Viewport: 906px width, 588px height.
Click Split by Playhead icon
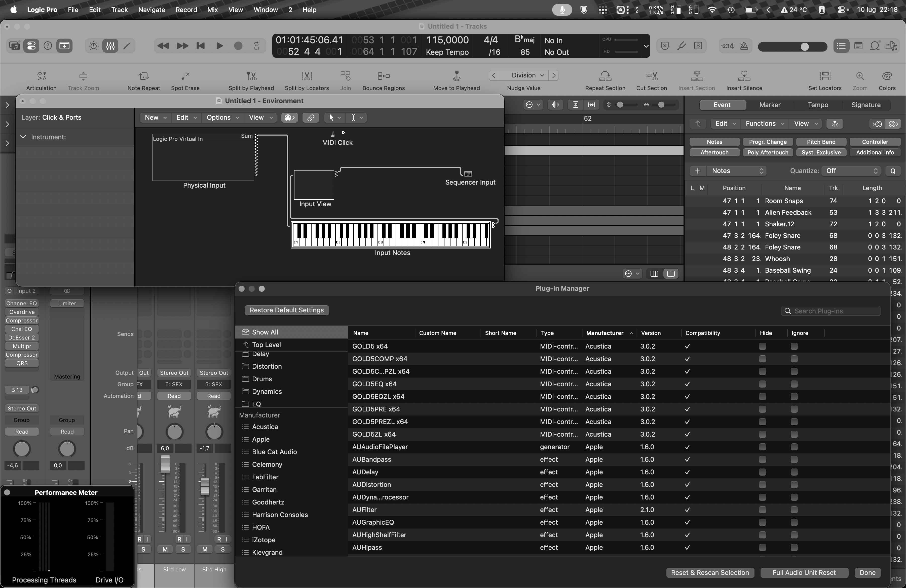point(251,76)
